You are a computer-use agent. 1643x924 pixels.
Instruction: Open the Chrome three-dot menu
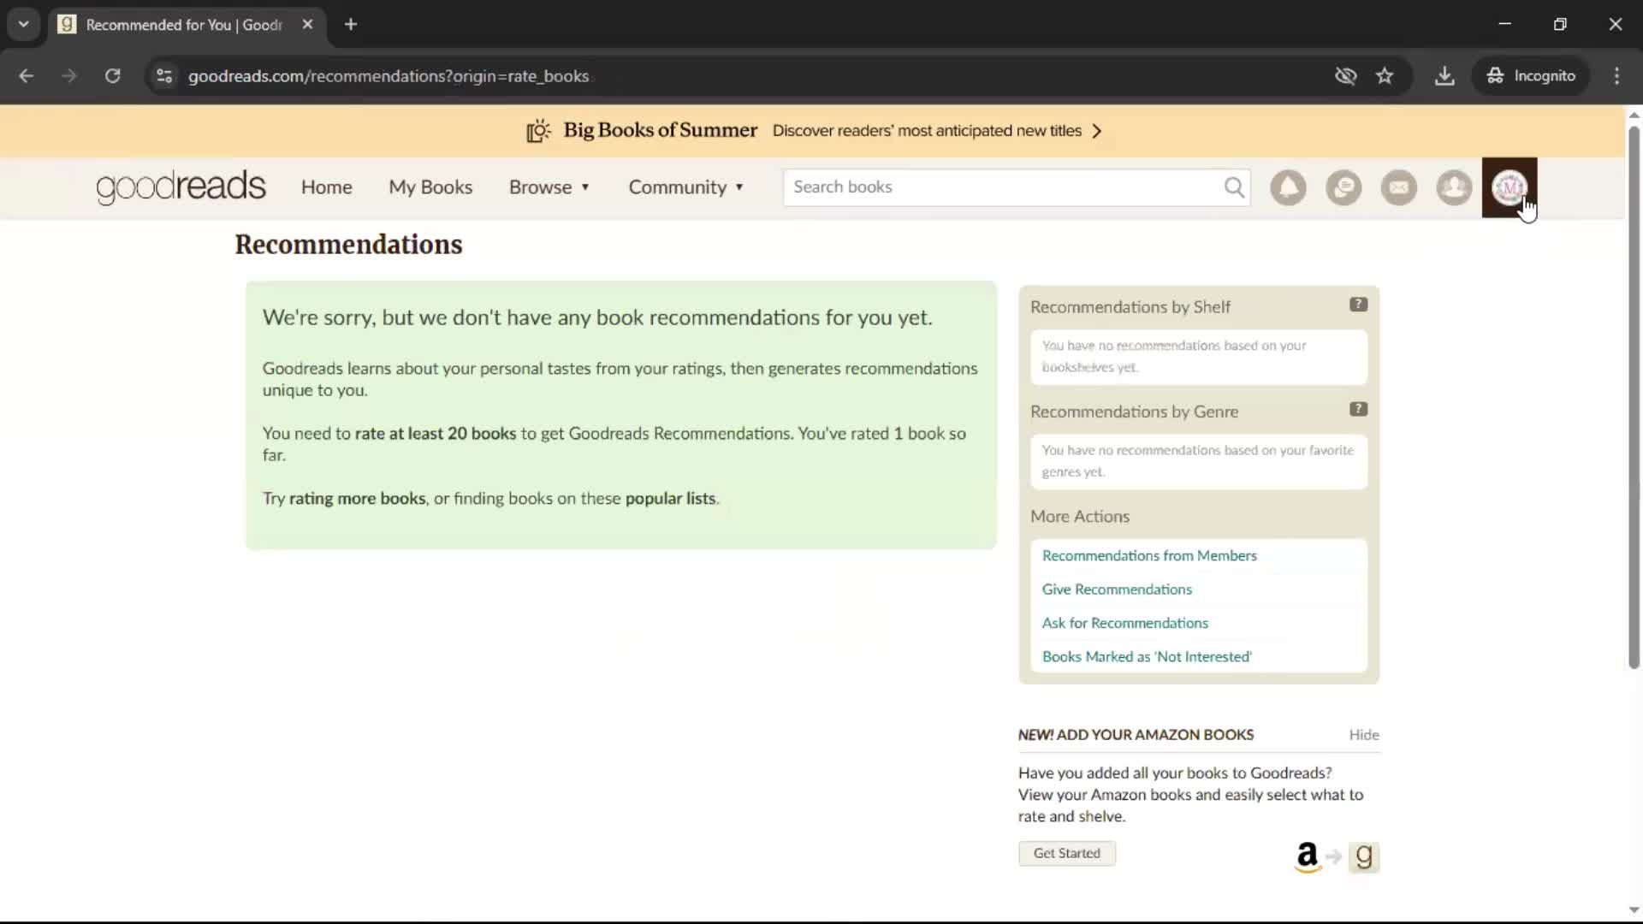click(1616, 76)
